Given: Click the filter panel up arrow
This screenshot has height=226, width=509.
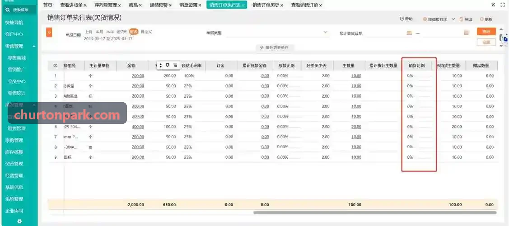Looking at the screenshot, I should [x=502, y=29].
